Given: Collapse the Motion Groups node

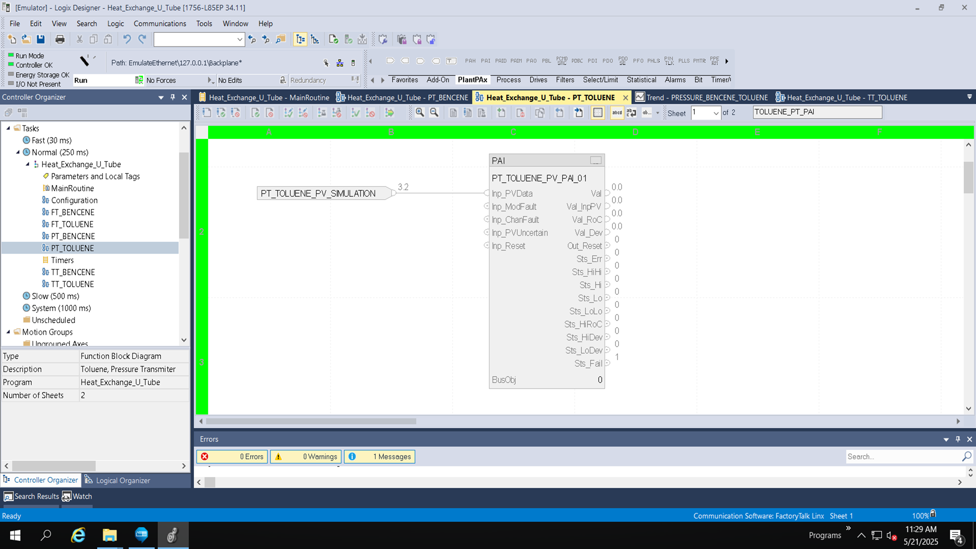Looking at the screenshot, I should [8, 332].
